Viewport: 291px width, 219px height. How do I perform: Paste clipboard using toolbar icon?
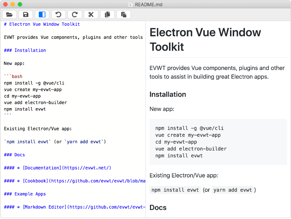(x=123, y=15)
